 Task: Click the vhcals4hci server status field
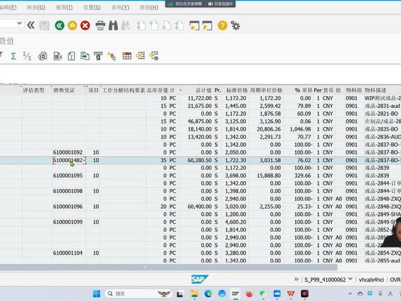pos(371,280)
